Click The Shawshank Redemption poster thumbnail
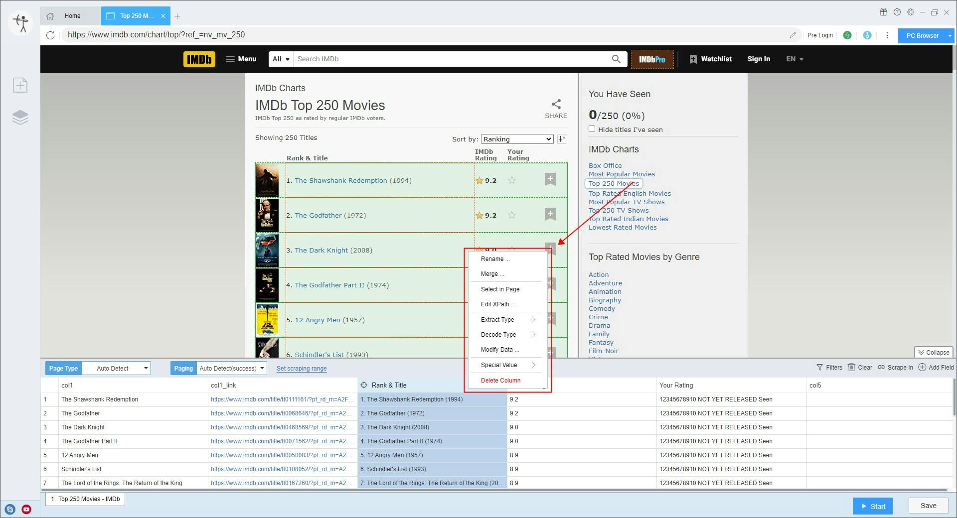957x518 pixels. pyautogui.click(x=267, y=180)
